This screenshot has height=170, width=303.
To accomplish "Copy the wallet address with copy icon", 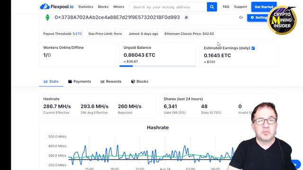I will pyautogui.click(x=186, y=17).
